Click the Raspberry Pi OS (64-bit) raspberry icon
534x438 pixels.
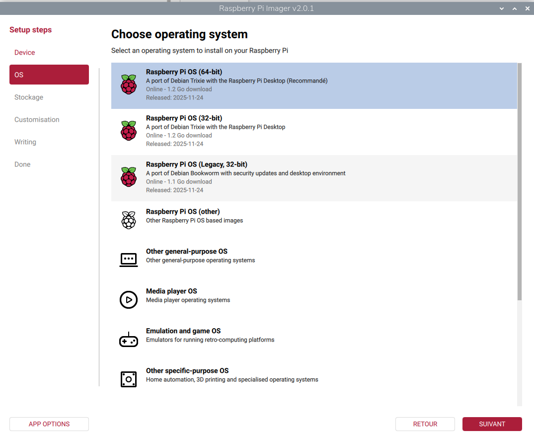tap(129, 85)
